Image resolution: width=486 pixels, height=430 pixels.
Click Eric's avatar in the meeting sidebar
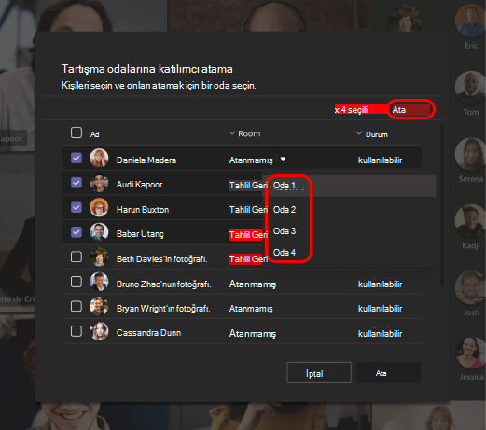tap(470, 21)
